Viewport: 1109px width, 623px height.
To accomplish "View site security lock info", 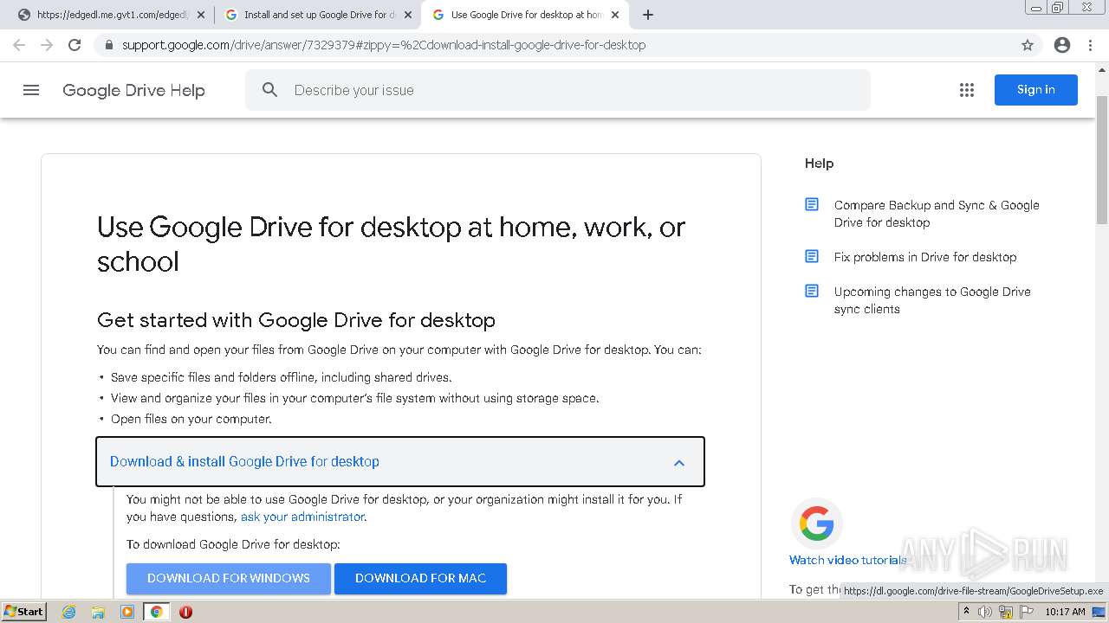I will (x=108, y=45).
